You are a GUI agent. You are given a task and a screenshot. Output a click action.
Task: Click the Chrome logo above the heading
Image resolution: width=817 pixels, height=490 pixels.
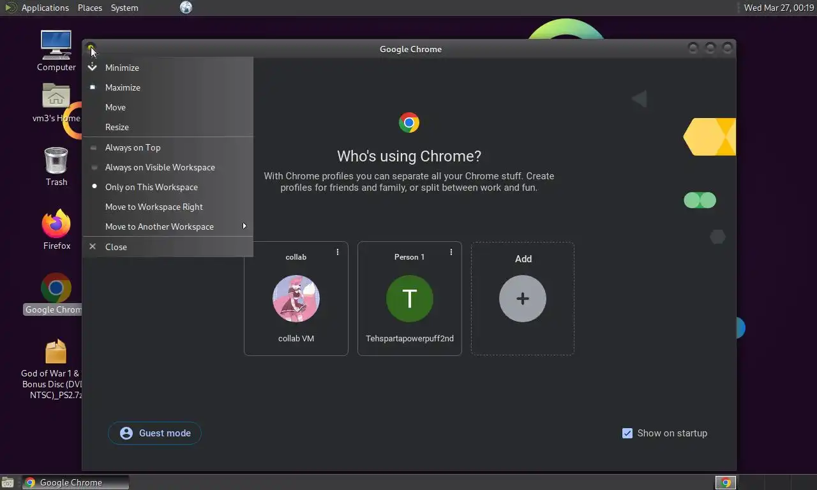pos(409,122)
